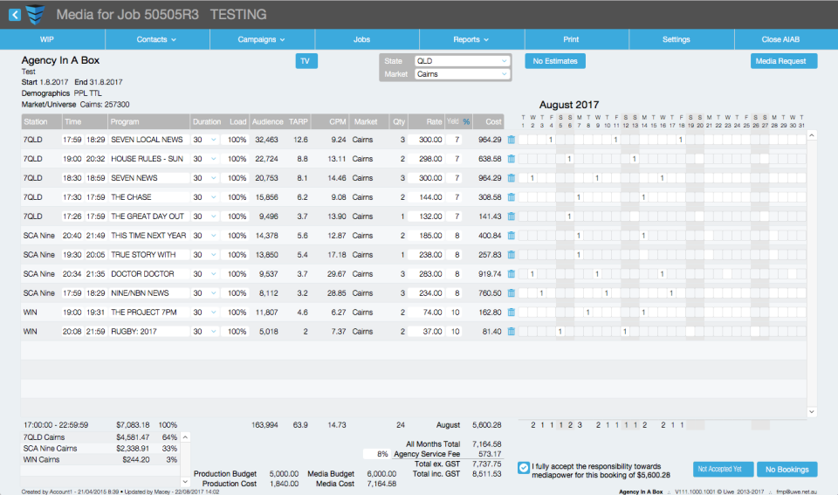Toggle the Yield percent switch in header
The image size is (838, 495).
pyautogui.click(x=466, y=122)
